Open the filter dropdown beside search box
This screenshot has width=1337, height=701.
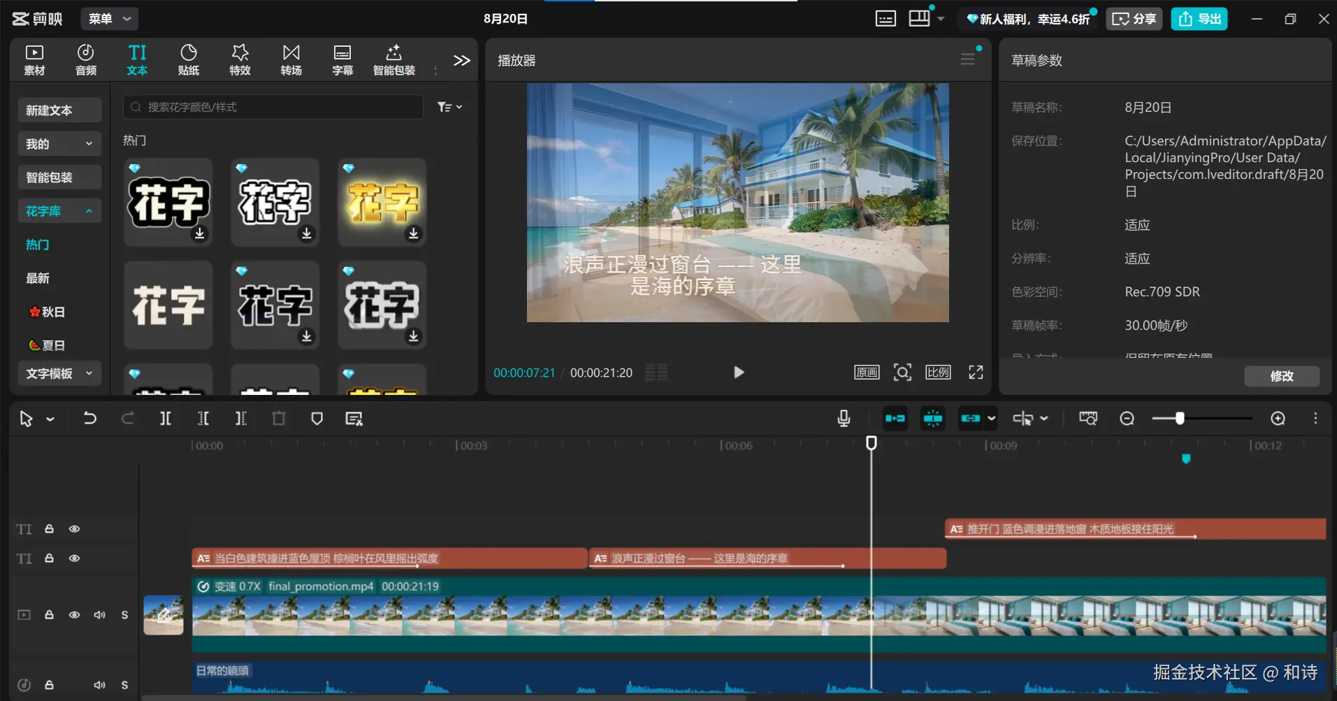point(449,107)
